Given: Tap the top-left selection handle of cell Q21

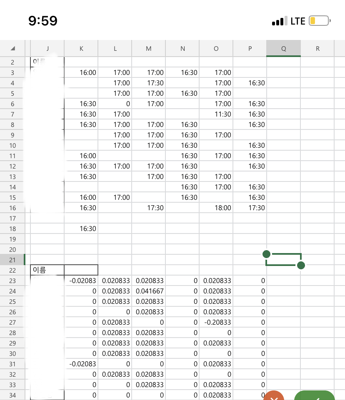Looking at the screenshot, I should pos(267,254).
